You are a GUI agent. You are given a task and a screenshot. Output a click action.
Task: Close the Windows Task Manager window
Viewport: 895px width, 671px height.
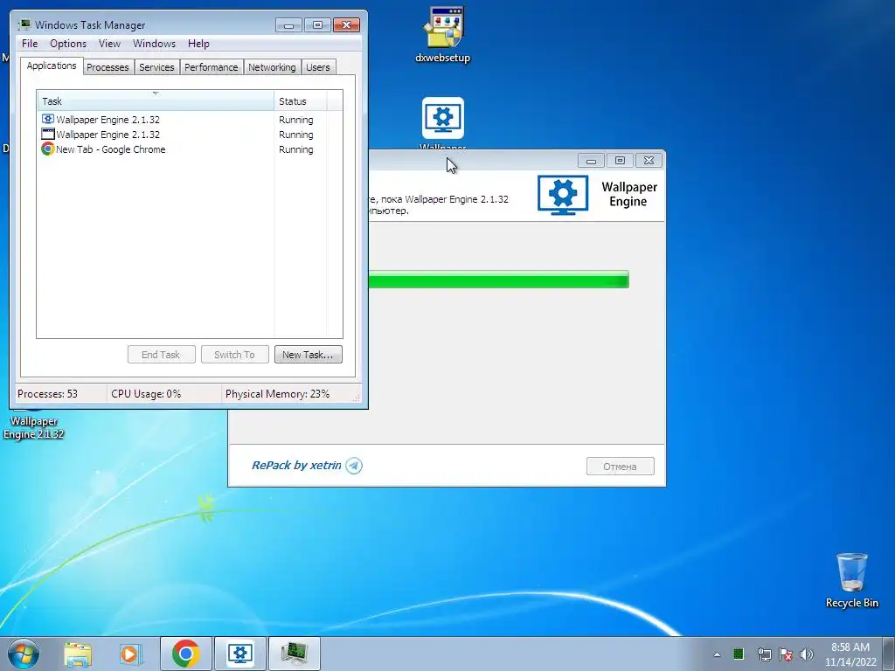[x=346, y=25]
